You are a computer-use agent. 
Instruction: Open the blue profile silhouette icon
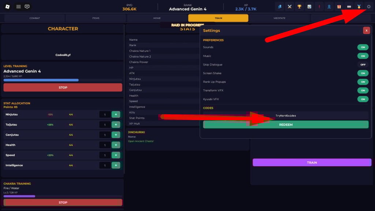tap(328, 6)
